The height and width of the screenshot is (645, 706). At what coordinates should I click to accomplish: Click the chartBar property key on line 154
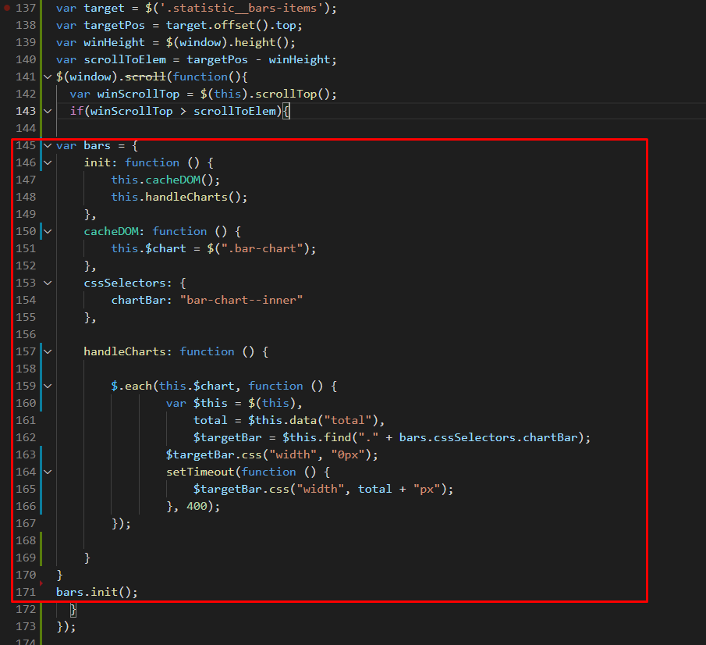138,300
